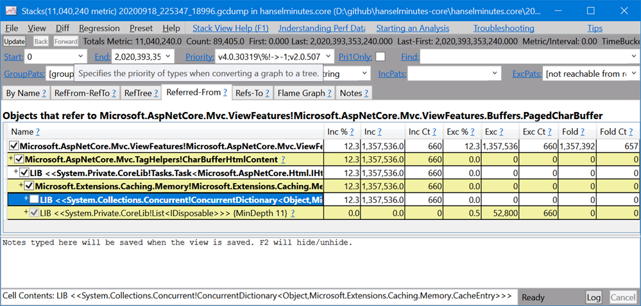Check the ConcurrentDictionary row checkbox
641x306 pixels.
coord(35,200)
